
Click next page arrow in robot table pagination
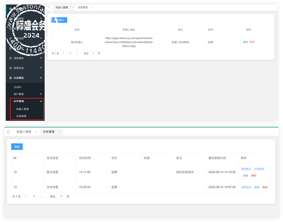[x=77, y=53]
